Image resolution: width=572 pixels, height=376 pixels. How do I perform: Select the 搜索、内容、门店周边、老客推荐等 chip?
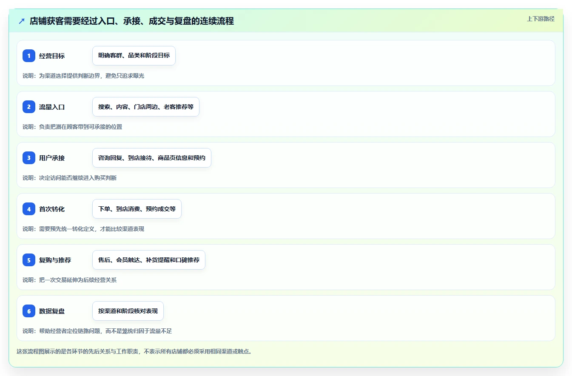point(146,107)
